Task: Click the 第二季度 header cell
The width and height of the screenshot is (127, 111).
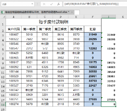Action: pos(45,29)
